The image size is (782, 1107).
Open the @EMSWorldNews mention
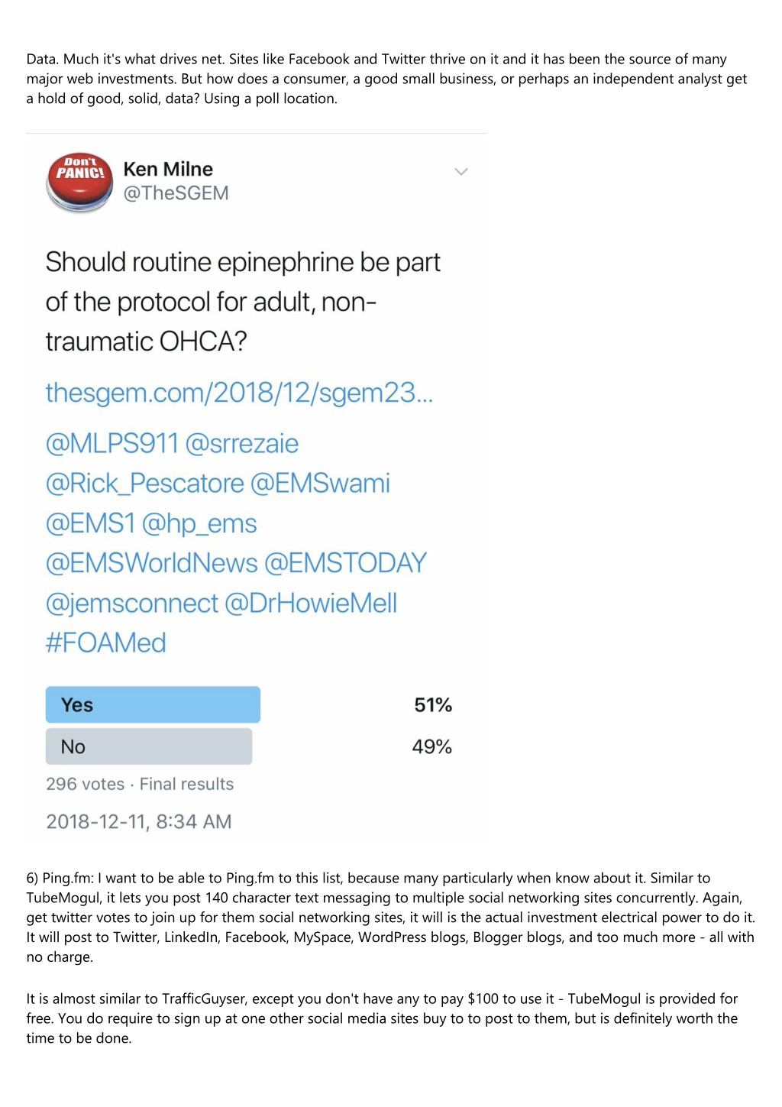151,563
